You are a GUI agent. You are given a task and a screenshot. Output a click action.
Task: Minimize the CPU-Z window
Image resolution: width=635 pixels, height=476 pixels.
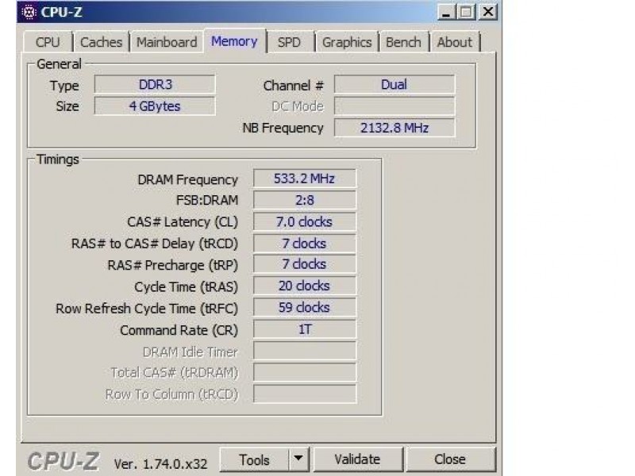[x=446, y=12]
